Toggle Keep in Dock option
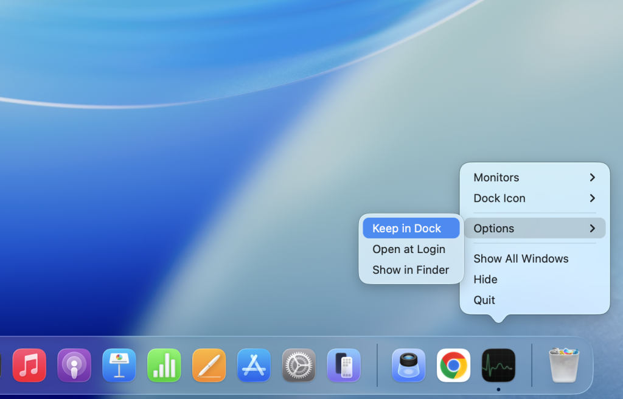This screenshot has width=623, height=399. tap(411, 228)
